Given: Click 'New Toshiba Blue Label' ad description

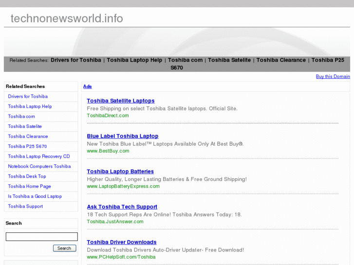Looking at the screenshot, I should tap(165, 144).
